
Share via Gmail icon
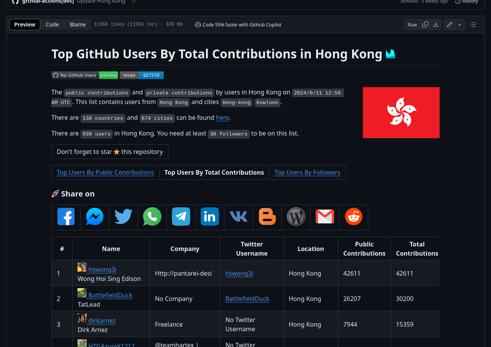(325, 217)
